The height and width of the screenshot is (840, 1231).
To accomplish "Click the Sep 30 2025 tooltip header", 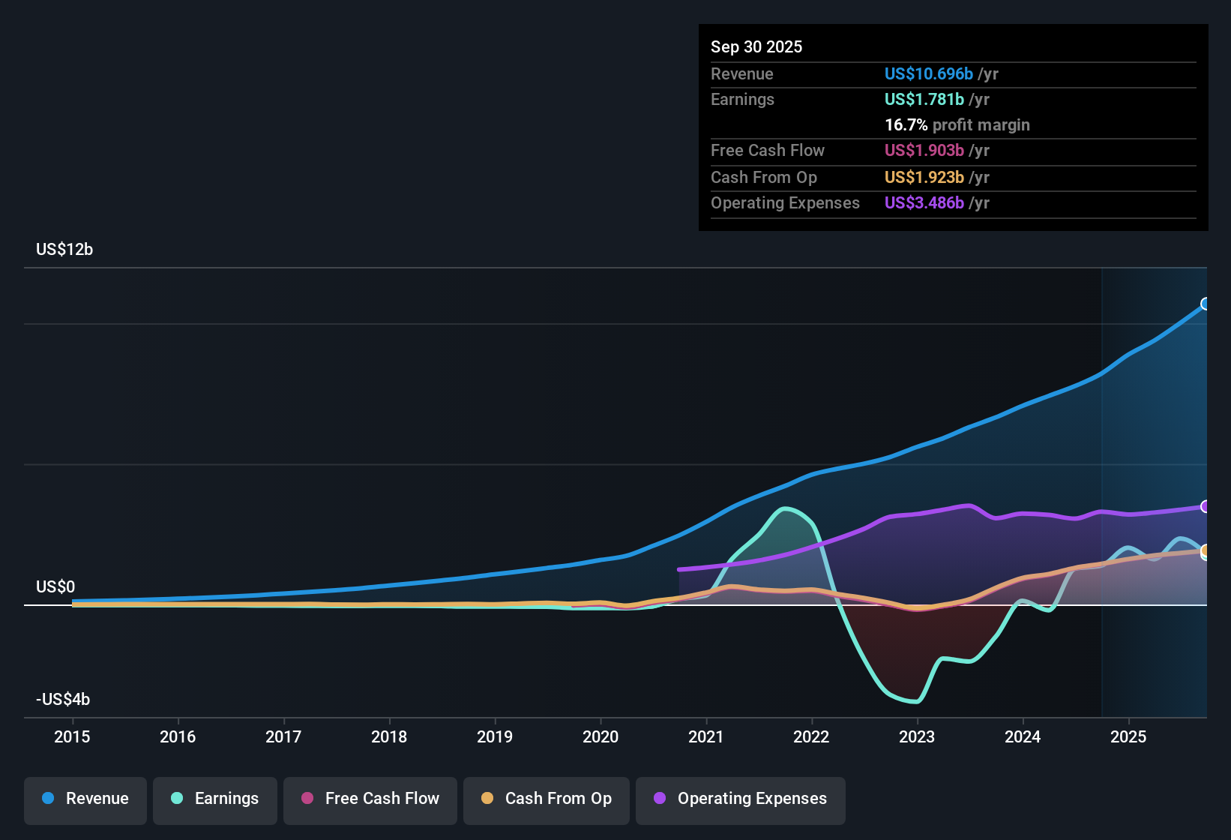I will (x=756, y=46).
